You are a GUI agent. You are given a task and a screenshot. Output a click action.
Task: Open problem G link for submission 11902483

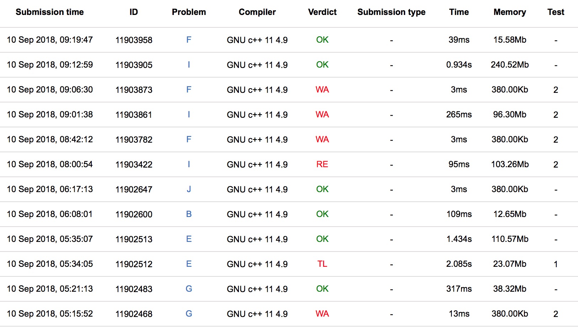point(189,289)
